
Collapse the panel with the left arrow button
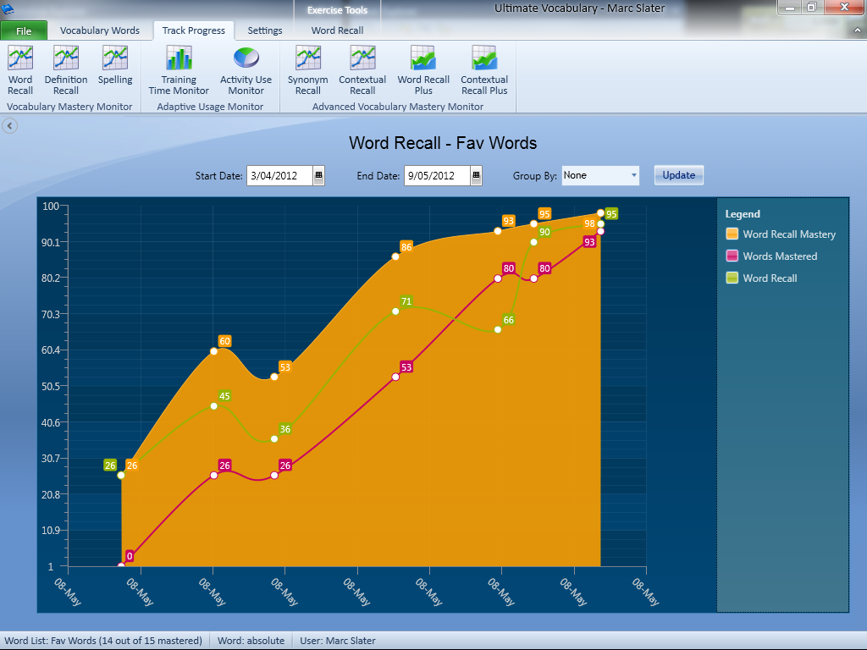[x=9, y=126]
